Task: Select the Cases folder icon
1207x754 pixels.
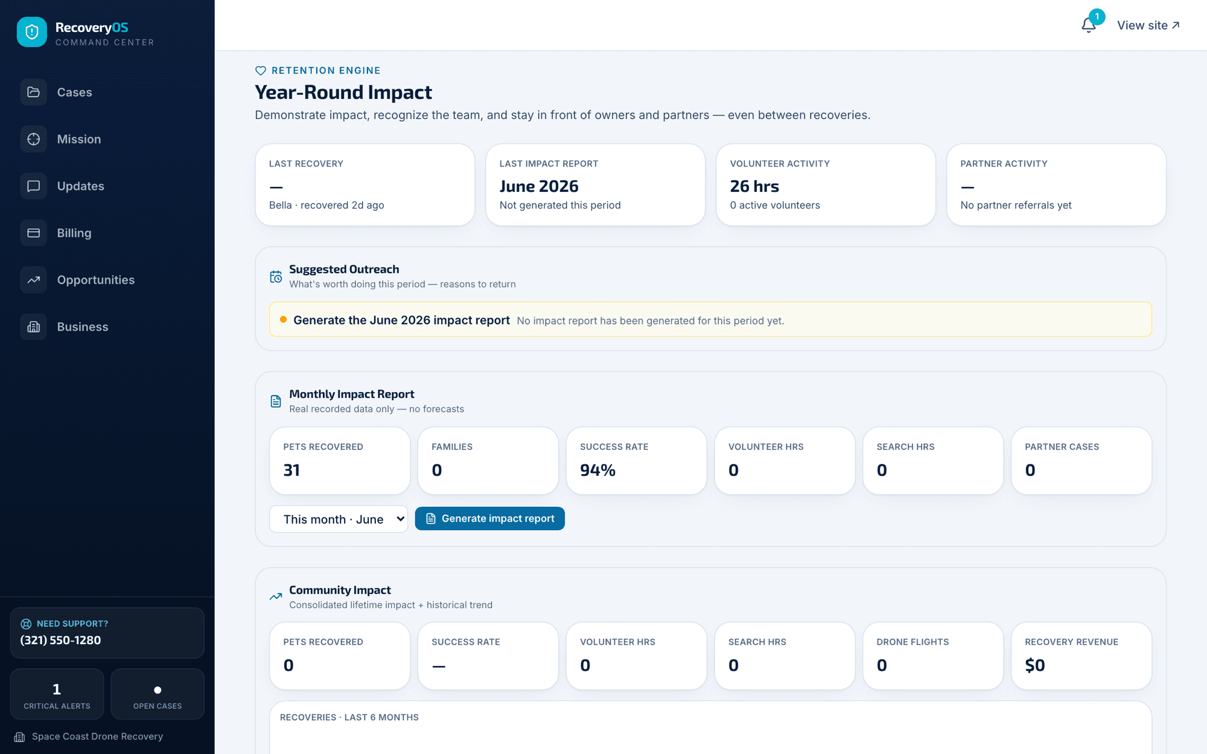Action: click(34, 92)
